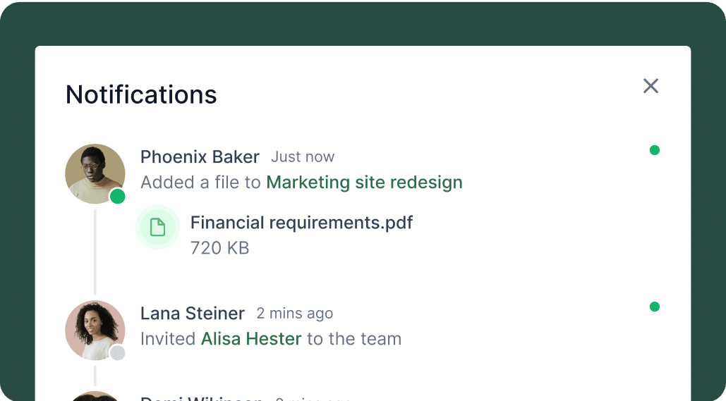Open Phoenix Baker's avatar photo
The image size is (726, 401).
95,174
